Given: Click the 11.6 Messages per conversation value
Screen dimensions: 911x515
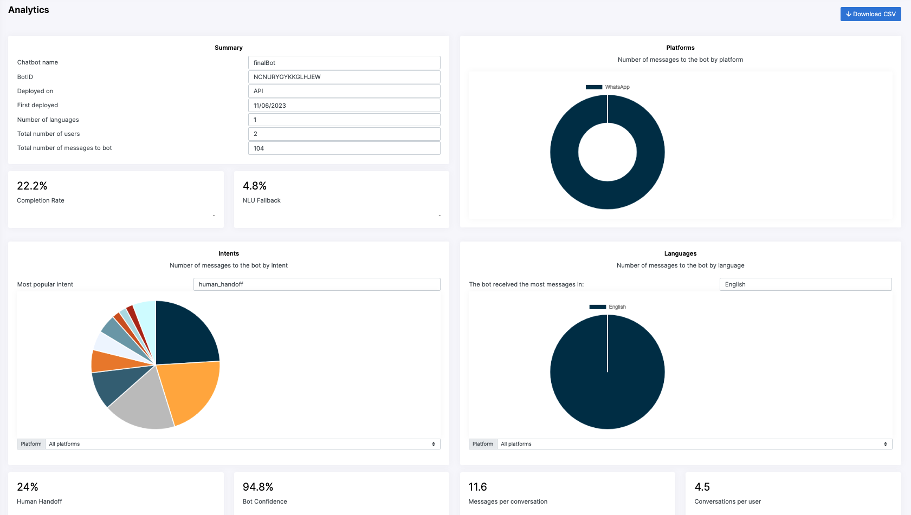Looking at the screenshot, I should click(x=477, y=487).
